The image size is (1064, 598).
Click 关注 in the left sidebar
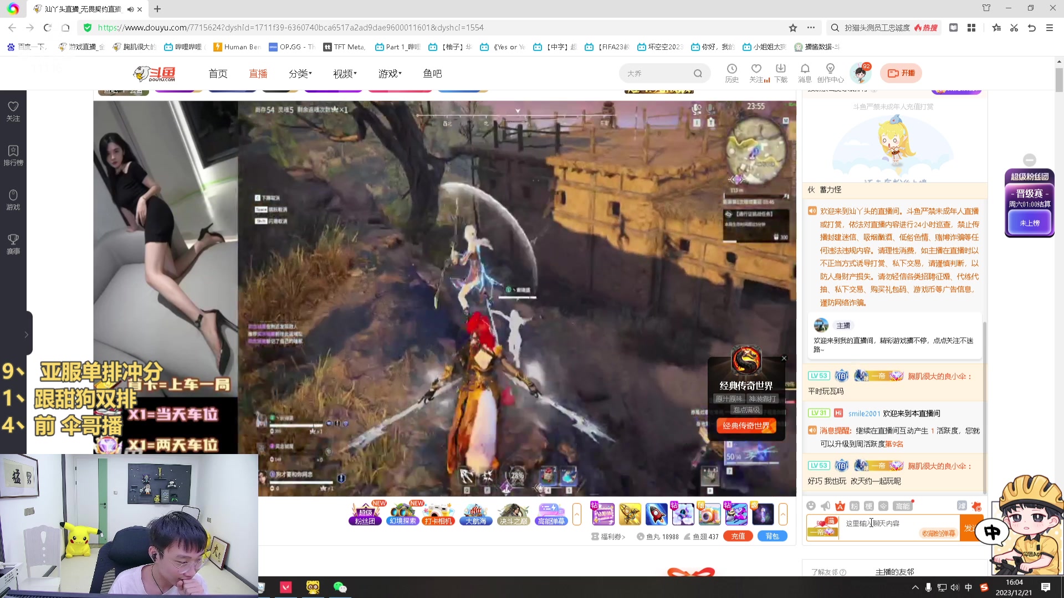[13, 111]
